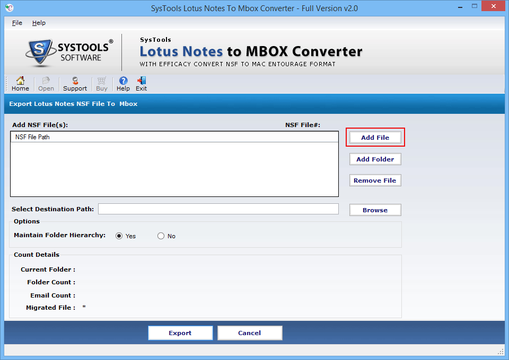Click the 'NSF File#:' label
Viewport: 509px width, 360px height.
coord(303,125)
